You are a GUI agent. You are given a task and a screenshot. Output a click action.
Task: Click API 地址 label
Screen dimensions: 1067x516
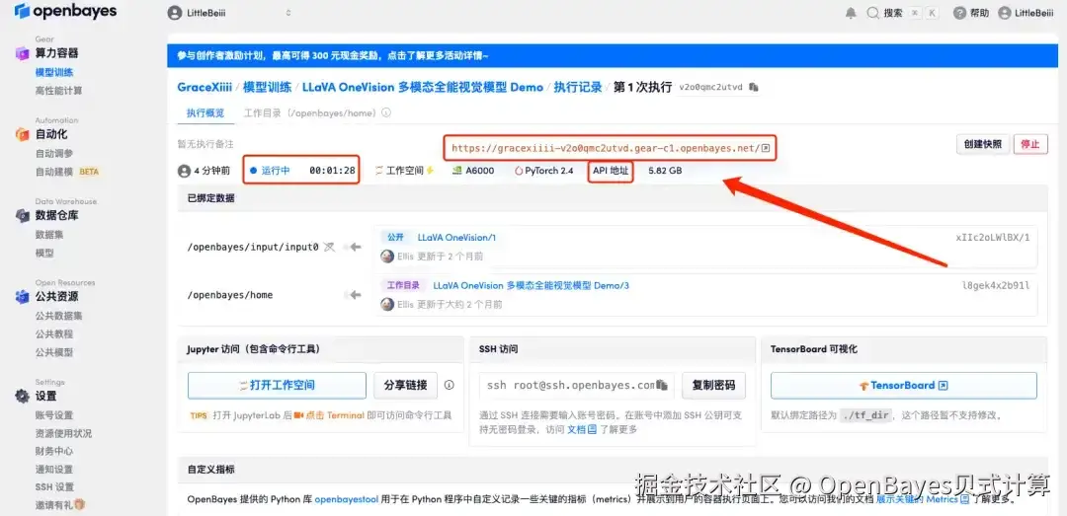tap(611, 171)
